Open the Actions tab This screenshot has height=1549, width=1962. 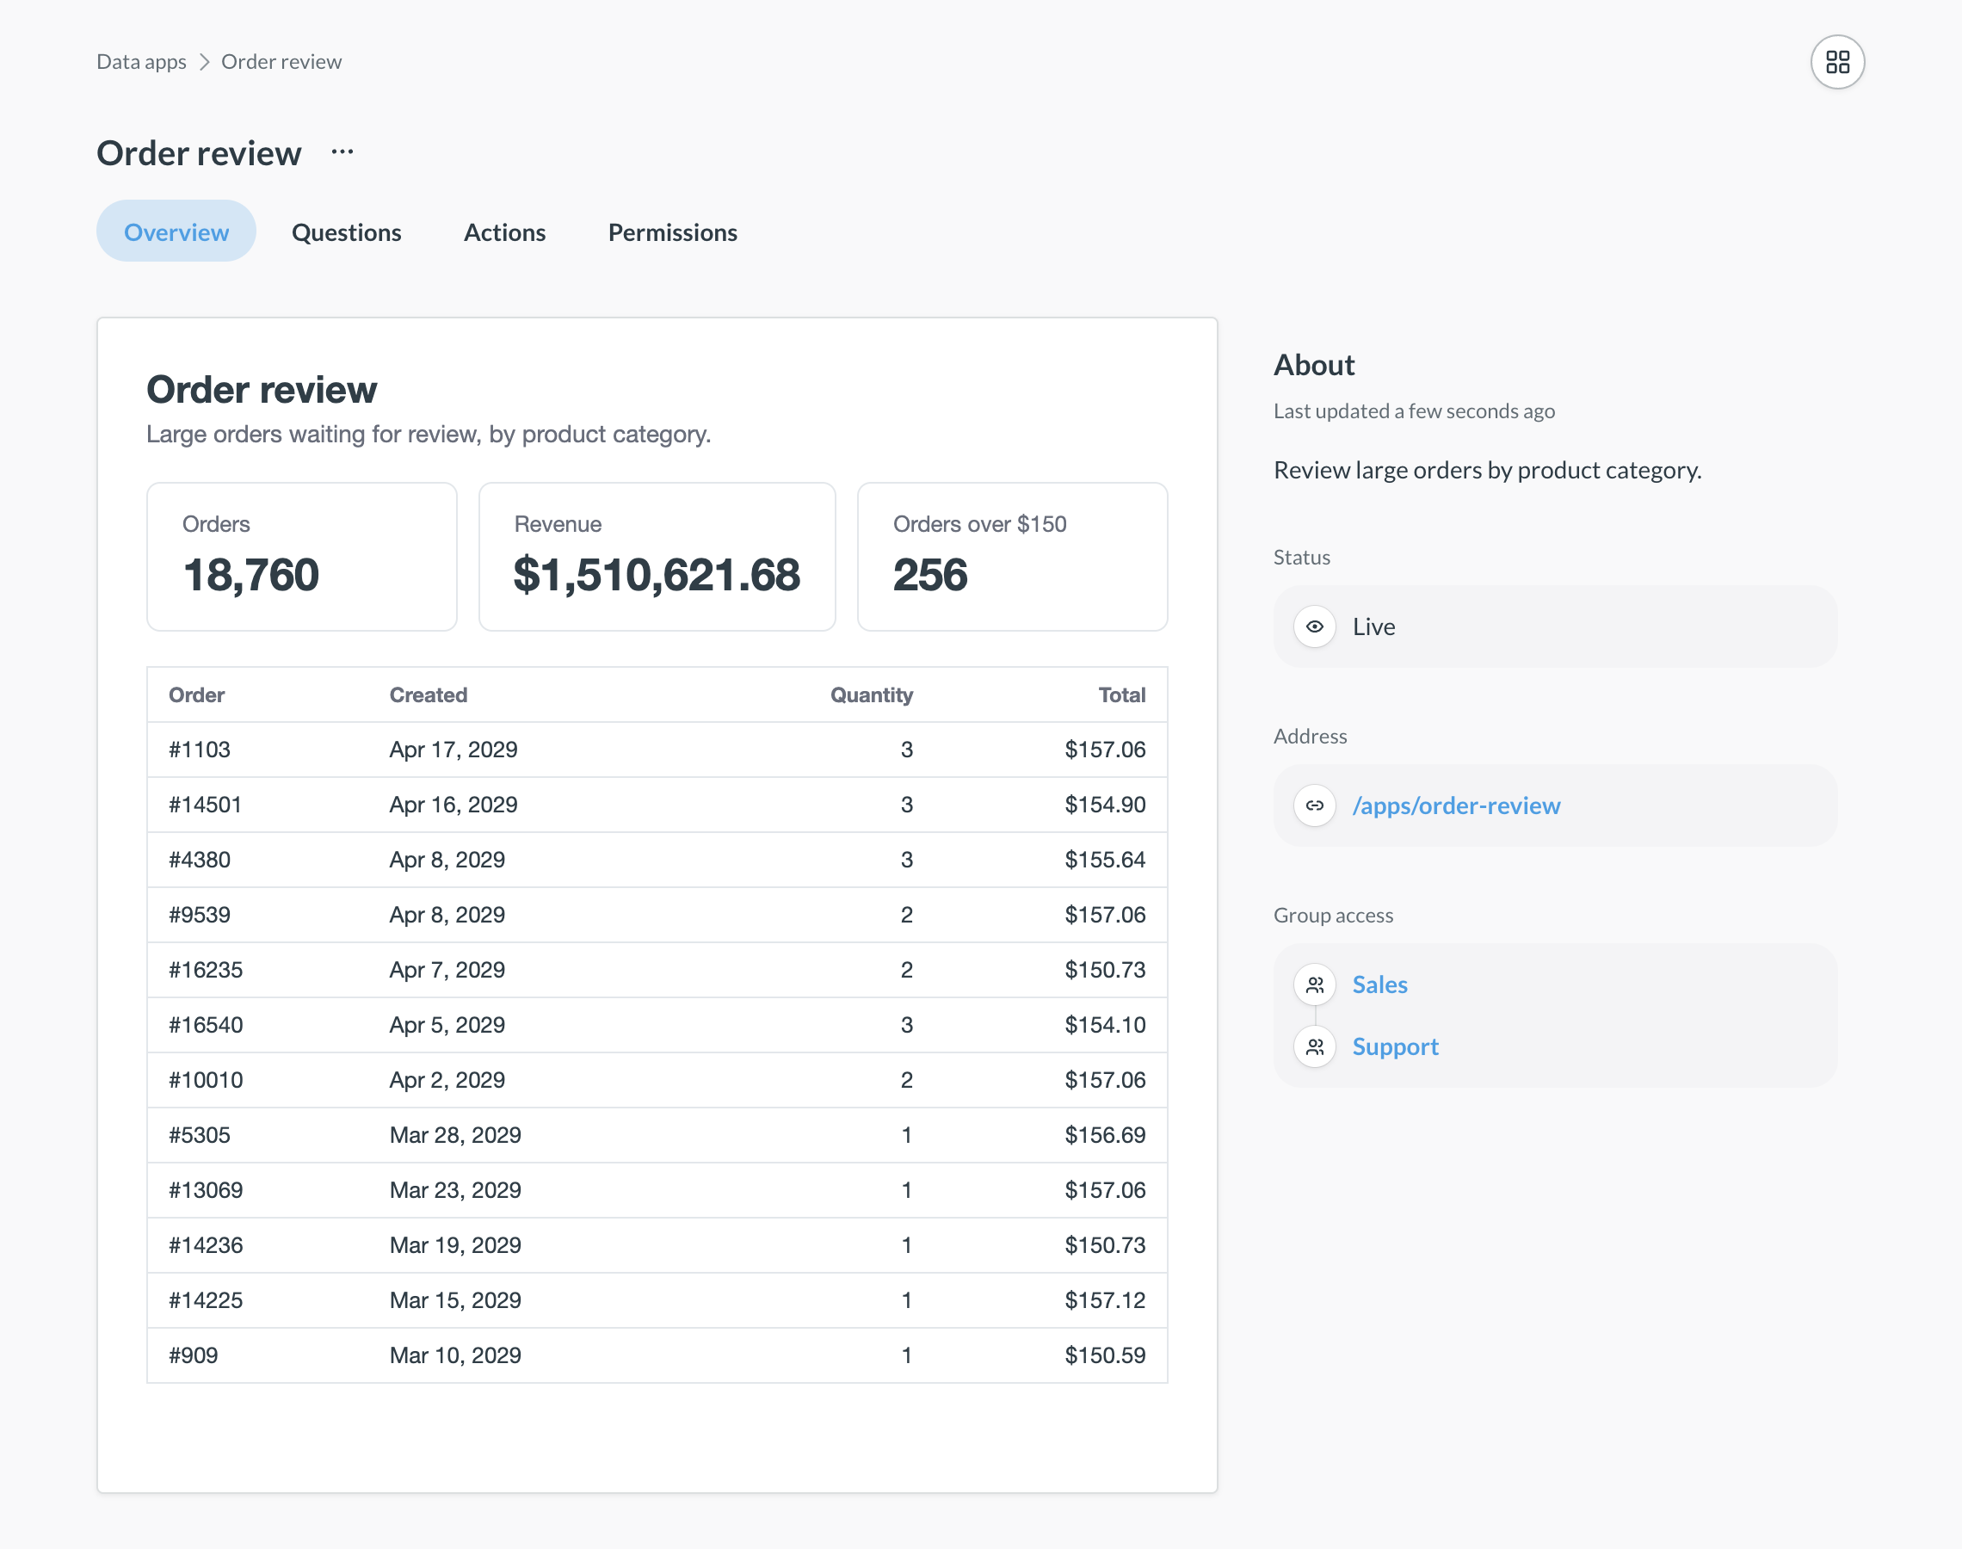click(x=504, y=232)
